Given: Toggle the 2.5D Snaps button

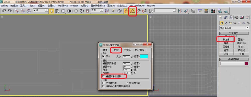Looking at the screenshot, I should pos(126,11).
